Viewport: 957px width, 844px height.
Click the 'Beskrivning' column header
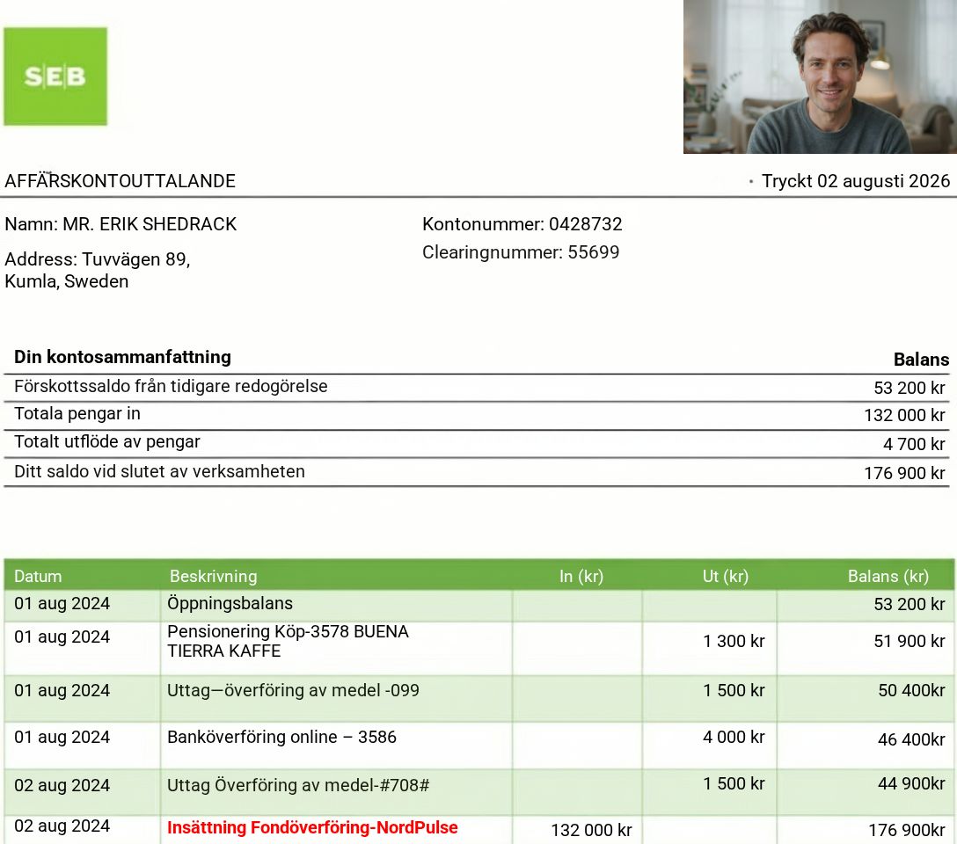(x=214, y=576)
